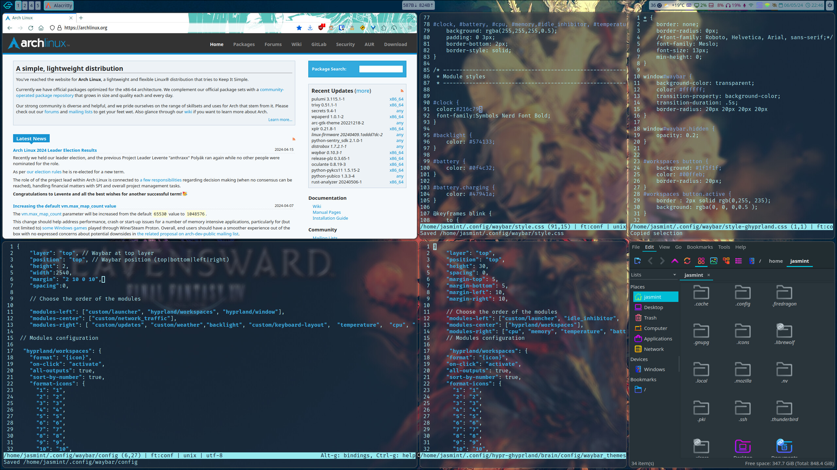
Task: Open Download in Arch Linux nav
Action: pos(395,44)
